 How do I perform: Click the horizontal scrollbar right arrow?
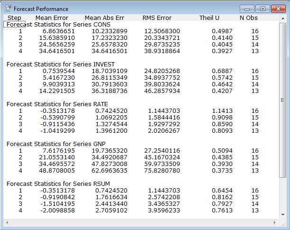tap(275, 222)
